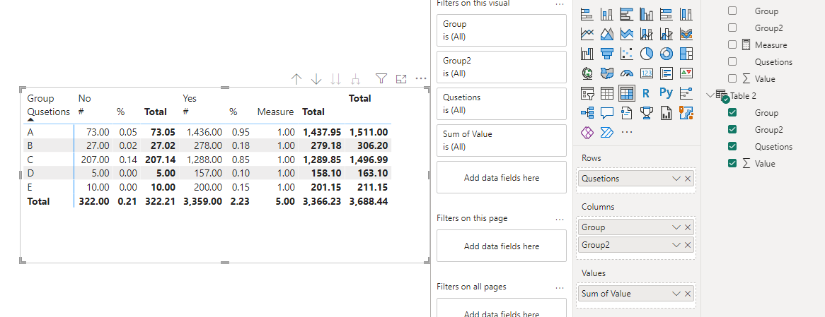
Task: Expand the Group is (All) filter card
Action: pos(502,30)
